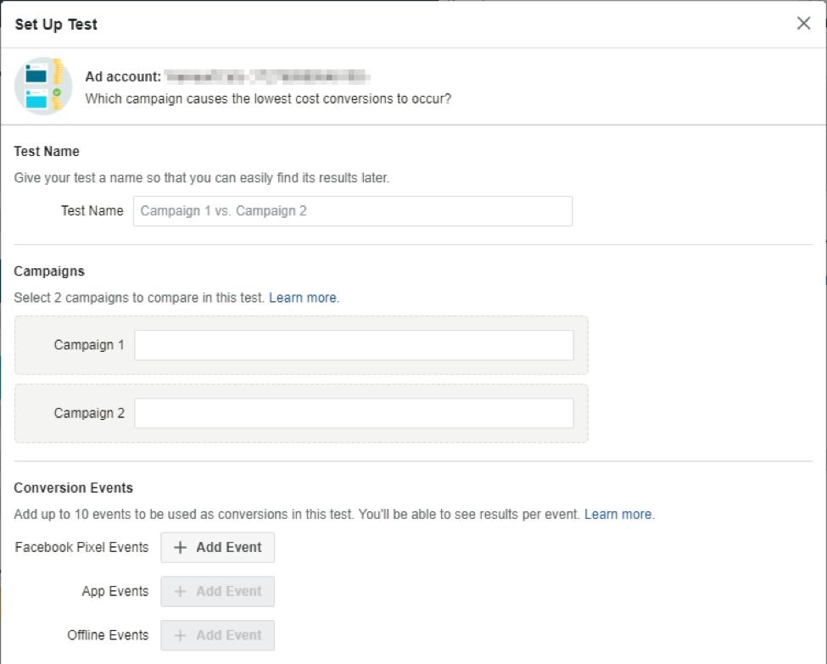Image resolution: width=827 pixels, height=664 pixels.
Task: Select the Campaign 1 input box
Action: coord(354,345)
